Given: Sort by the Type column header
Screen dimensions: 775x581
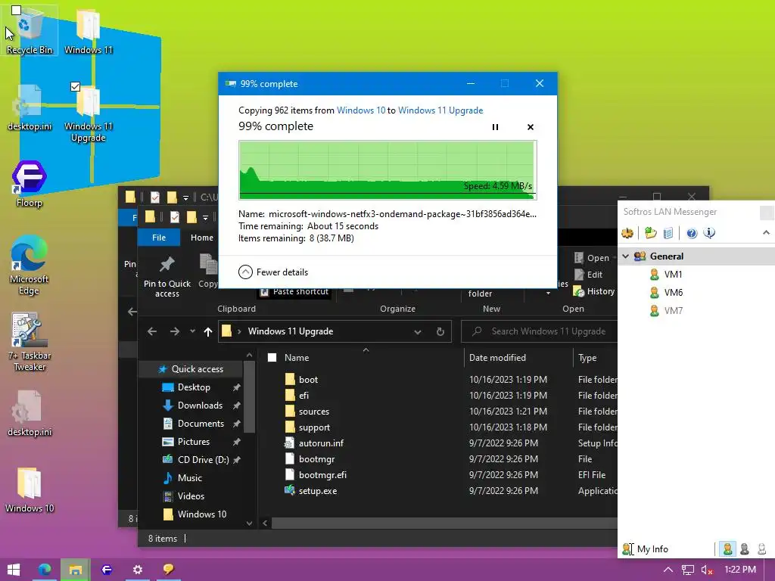Looking at the screenshot, I should tap(587, 358).
